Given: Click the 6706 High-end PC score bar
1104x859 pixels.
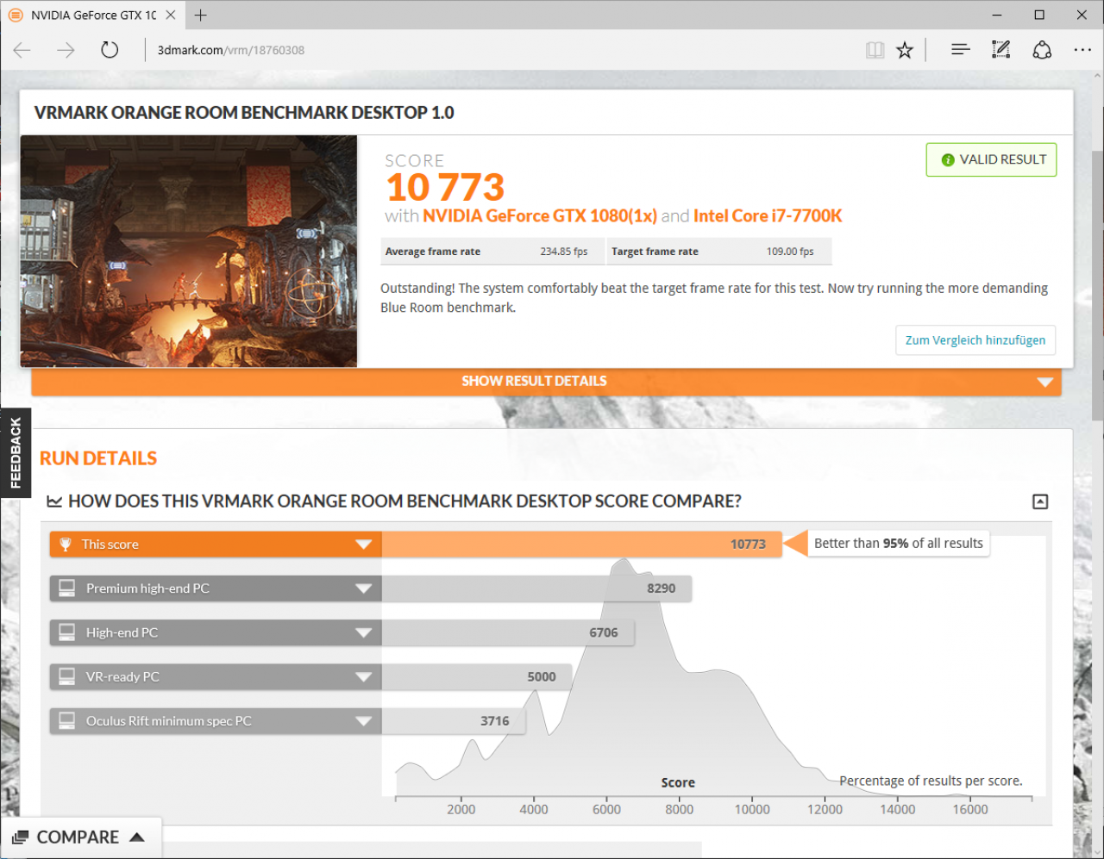Looking at the screenshot, I should tap(508, 632).
